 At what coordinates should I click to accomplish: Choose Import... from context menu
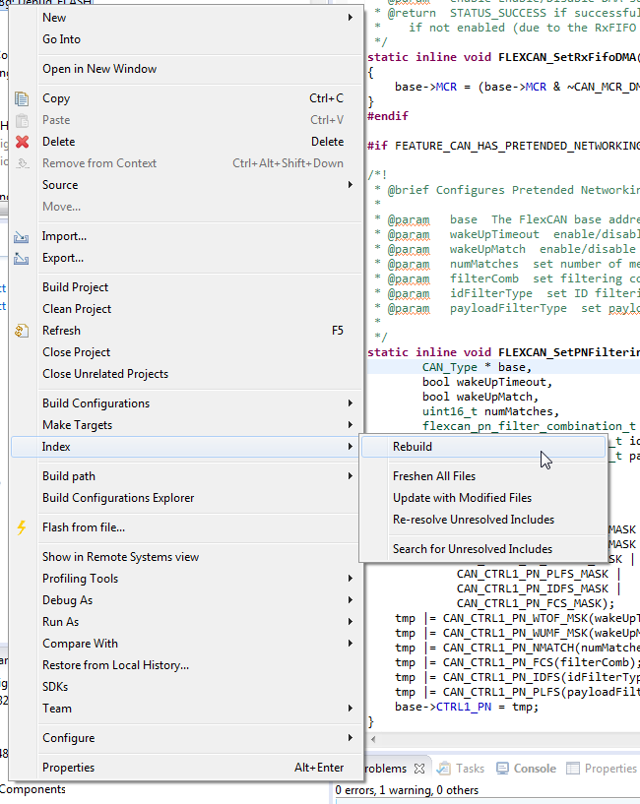coord(186,236)
